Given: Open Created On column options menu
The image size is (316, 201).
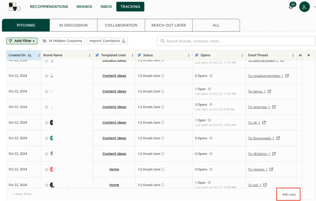Looking at the screenshot, I should [39, 55].
